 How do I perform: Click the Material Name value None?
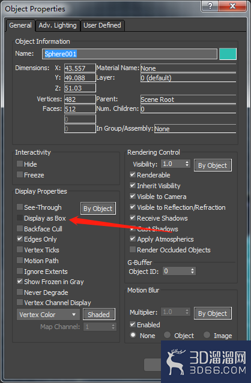188,68
